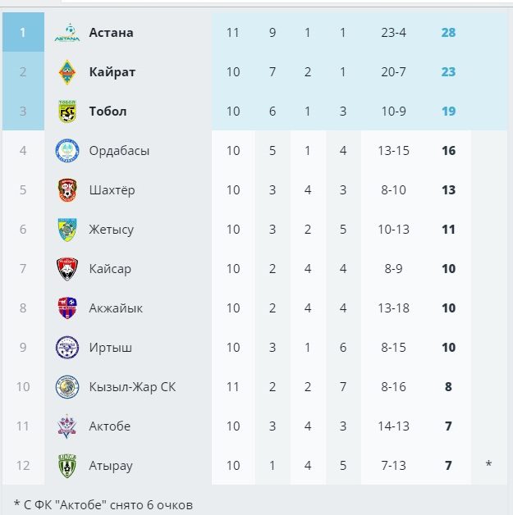
Task: Click the Kyzyl-Zhar SK badge
Action: 67,387
